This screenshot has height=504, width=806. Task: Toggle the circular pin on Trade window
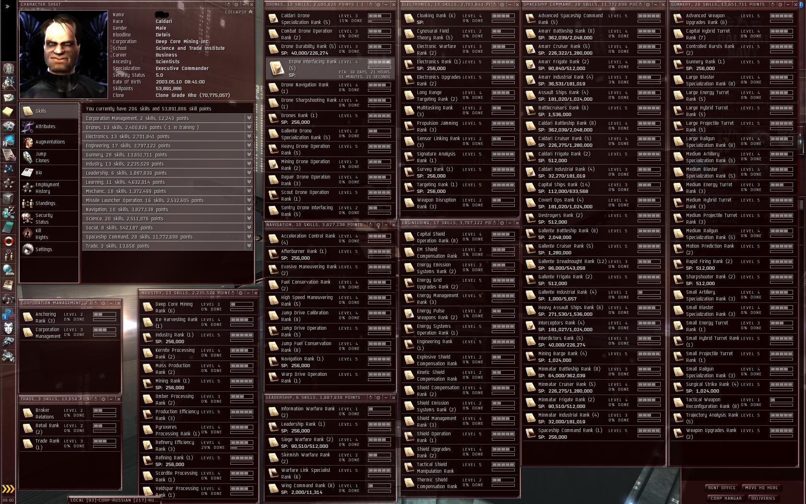coord(103,399)
